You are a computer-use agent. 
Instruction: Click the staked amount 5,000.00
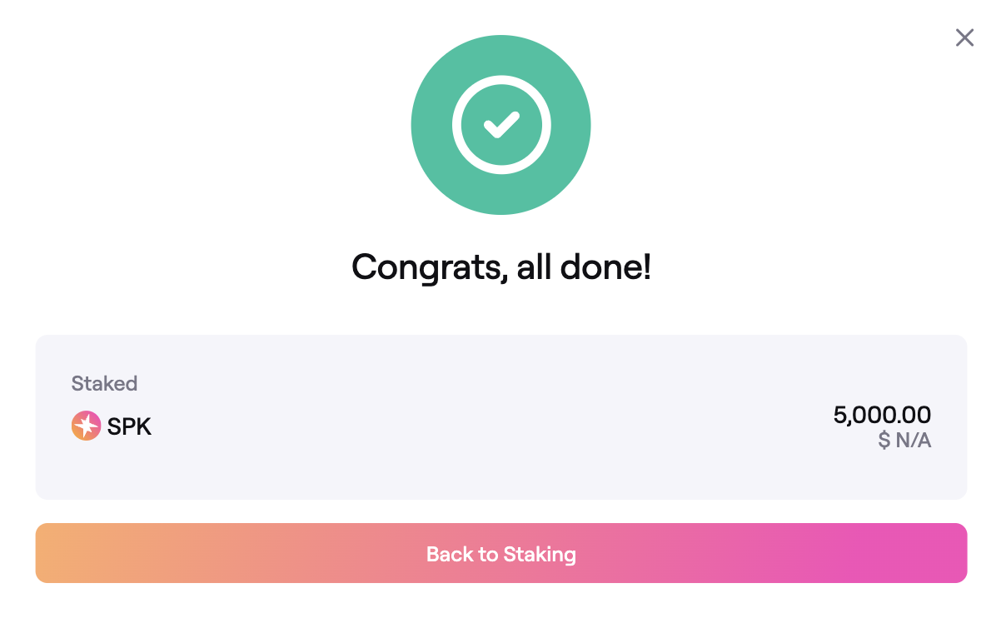[882, 415]
